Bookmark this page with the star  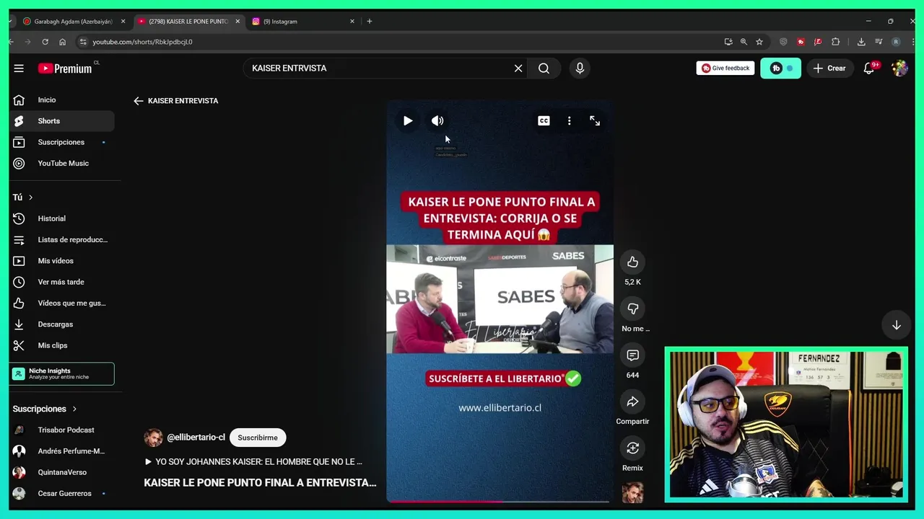tap(759, 42)
